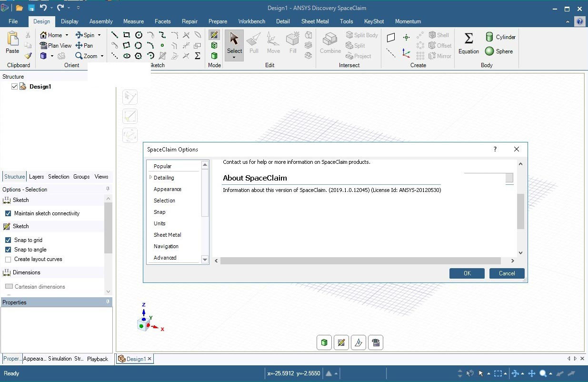Uncheck Snap to grid option
The width and height of the screenshot is (588, 382).
pos(8,240)
